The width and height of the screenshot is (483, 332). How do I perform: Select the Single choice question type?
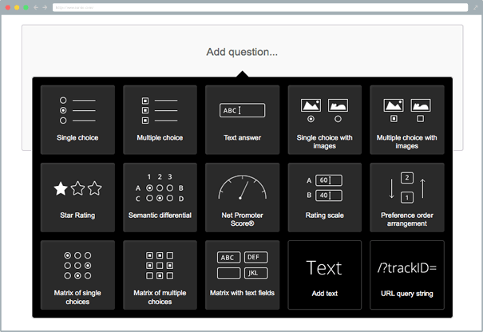77,120
